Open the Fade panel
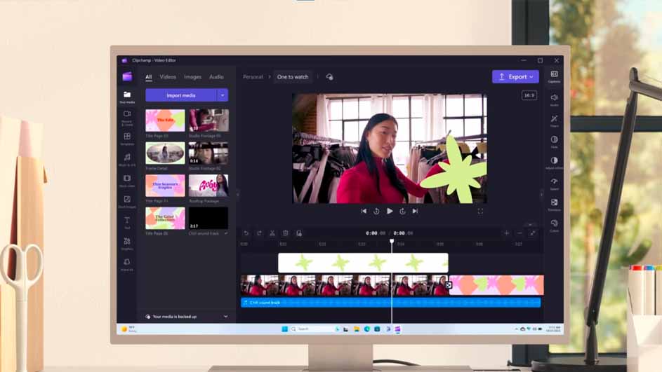The width and height of the screenshot is (662, 372). click(x=554, y=142)
